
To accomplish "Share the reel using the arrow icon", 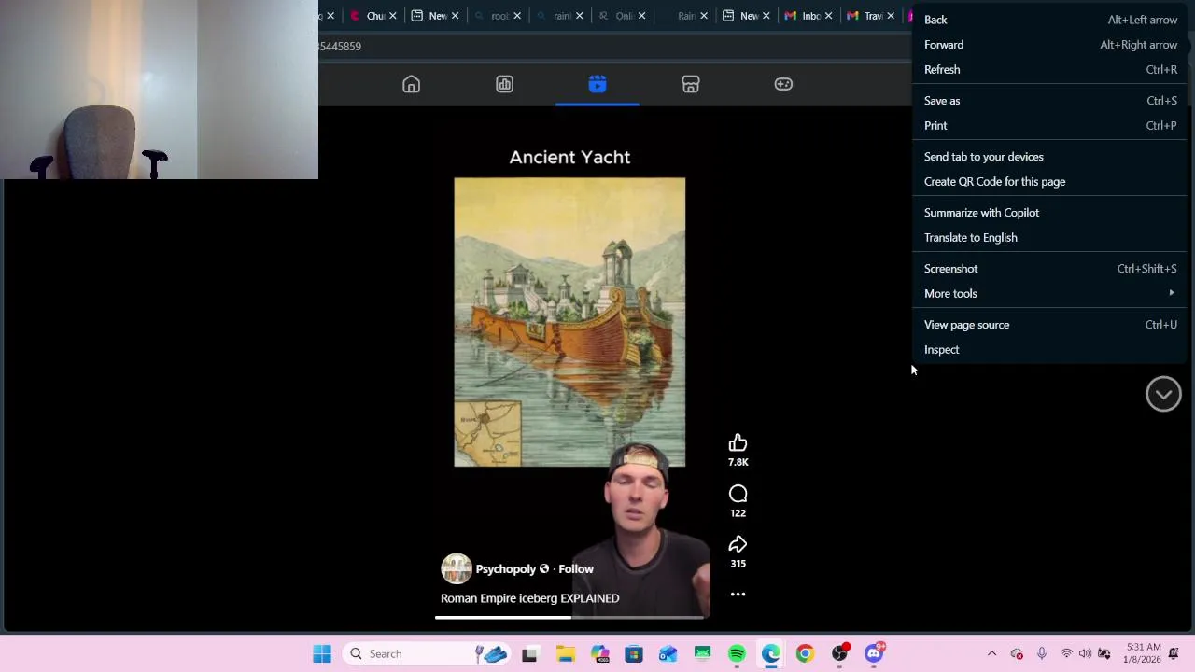I will (738, 544).
